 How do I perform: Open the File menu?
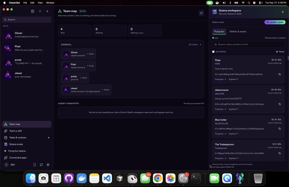coord(25,3)
